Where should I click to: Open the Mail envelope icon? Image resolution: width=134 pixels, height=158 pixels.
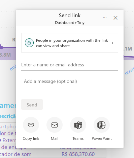pyautogui.click(x=55, y=125)
